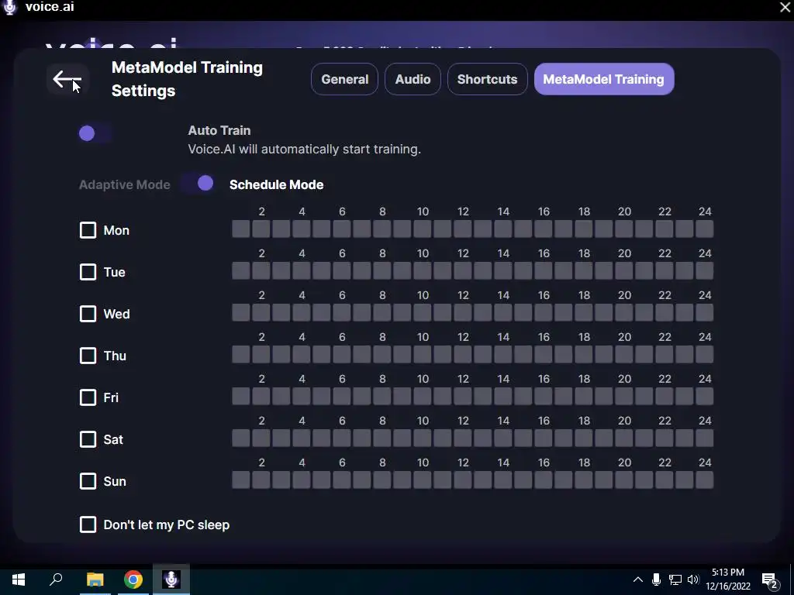Check the Sun checkbox
794x595 pixels.
[x=88, y=481]
